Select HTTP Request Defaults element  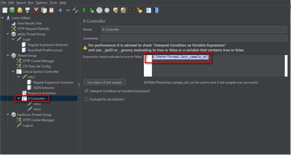point(33,29)
